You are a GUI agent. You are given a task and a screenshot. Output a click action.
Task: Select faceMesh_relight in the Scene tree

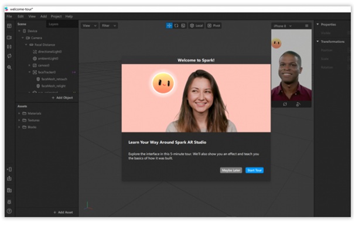tap(54, 86)
